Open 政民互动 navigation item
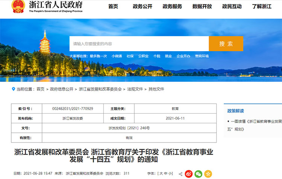This screenshot has height=179, width=282. tap(232, 6)
